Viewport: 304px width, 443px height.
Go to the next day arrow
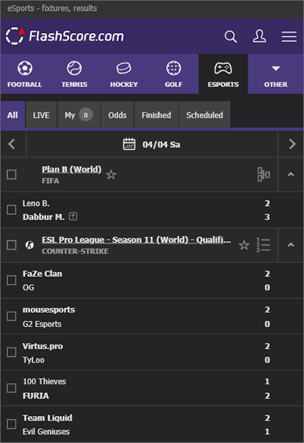click(292, 144)
